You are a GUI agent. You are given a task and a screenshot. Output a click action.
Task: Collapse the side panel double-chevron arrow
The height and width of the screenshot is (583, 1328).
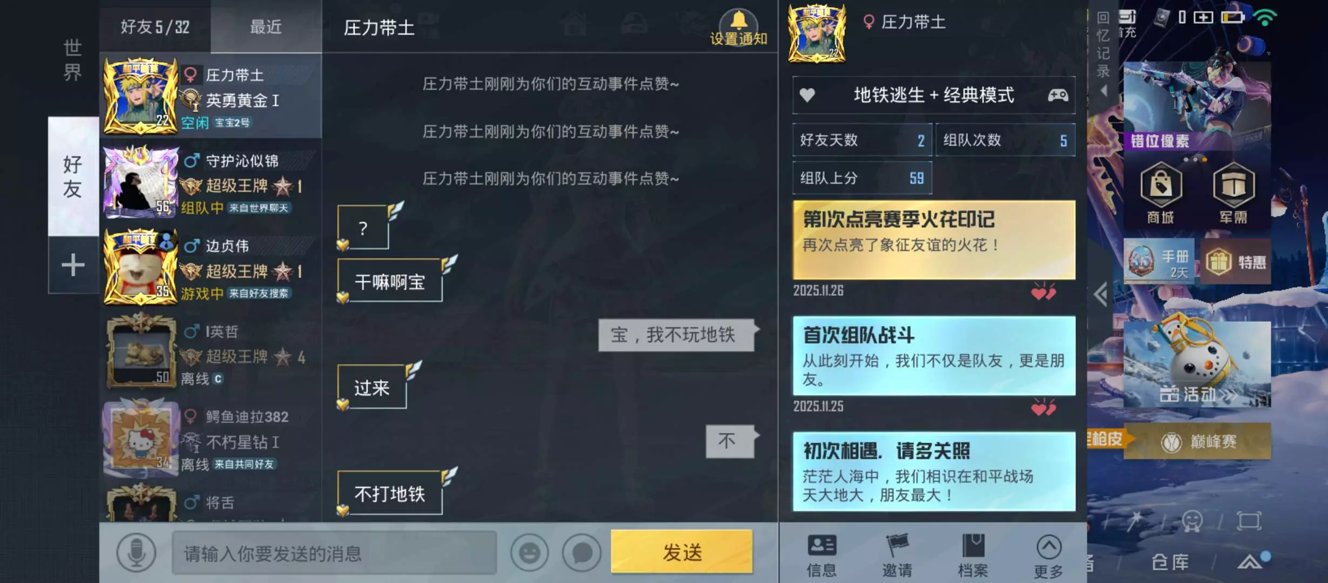(x=1101, y=295)
